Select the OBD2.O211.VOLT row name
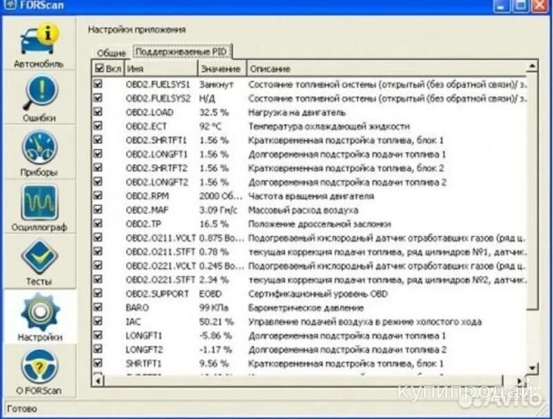This screenshot has height=419, width=553. coord(160,238)
